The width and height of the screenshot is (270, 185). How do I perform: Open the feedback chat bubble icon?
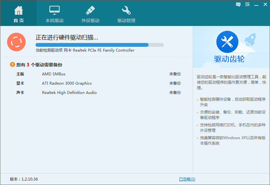[x=238, y=4]
